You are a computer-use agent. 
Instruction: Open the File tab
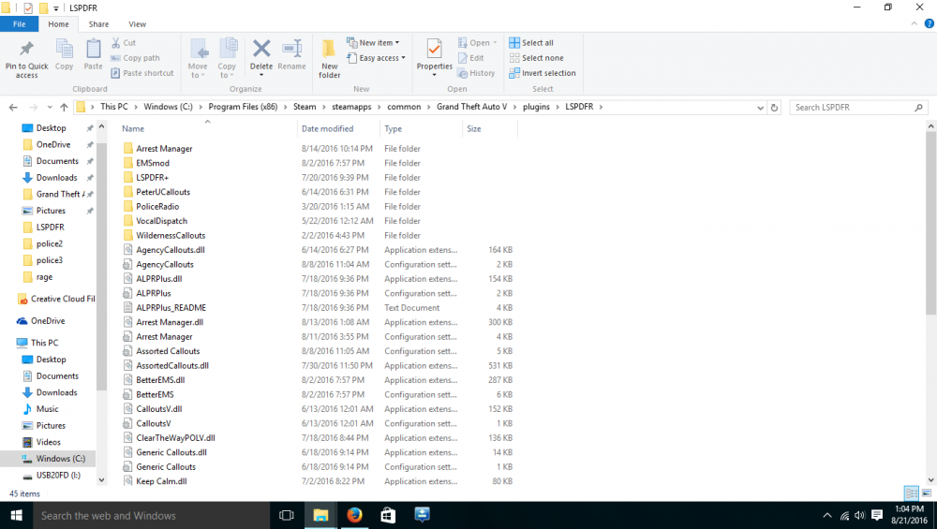tap(19, 24)
